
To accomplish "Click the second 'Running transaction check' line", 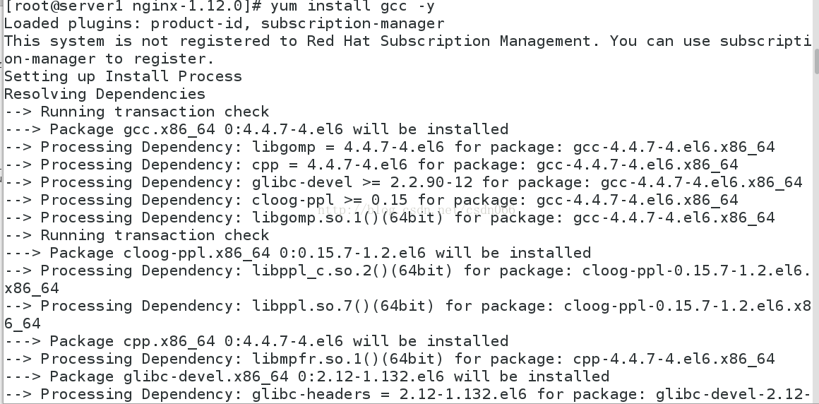I will click(137, 235).
